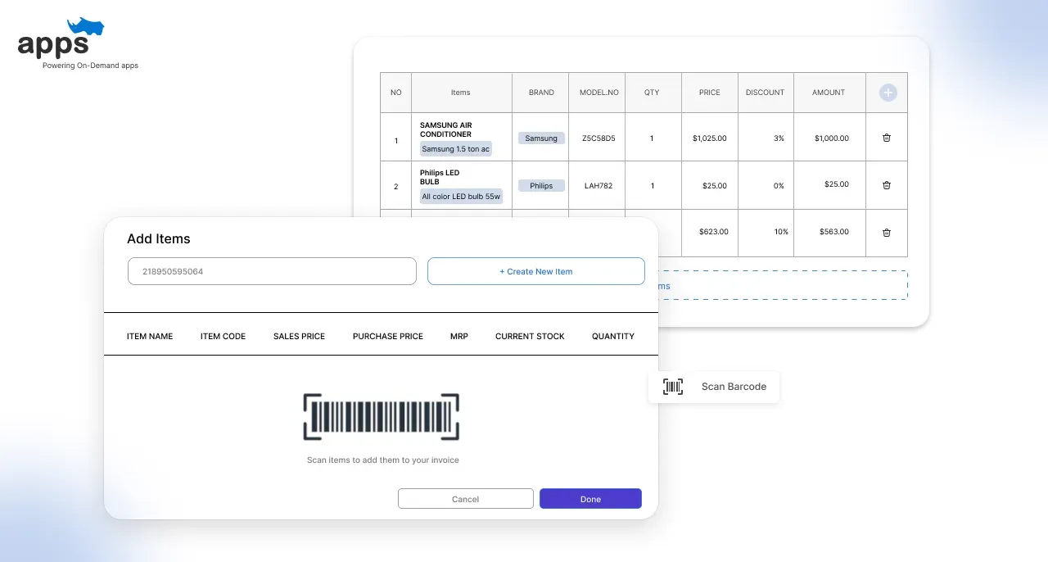The image size is (1048, 562).
Task: Click the Samsung brand tag
Action: pyautogui.click(x=541, y=138)
